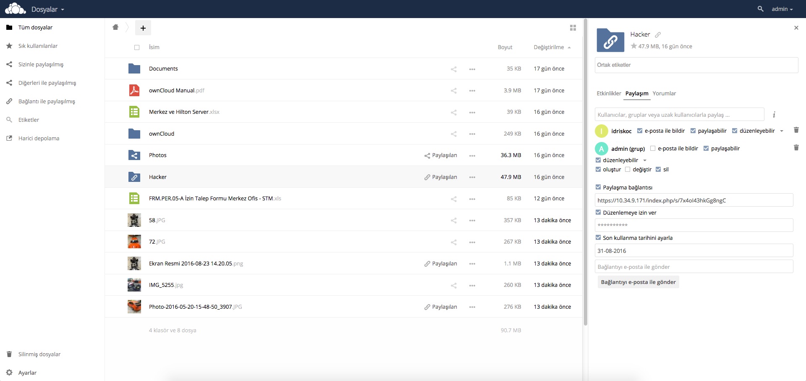Image resolution: width=806 pixels, height=381 pixels.
Task: Toggle 'Son kullanma tarihini ayarla' checkbox
Action: 598,238
